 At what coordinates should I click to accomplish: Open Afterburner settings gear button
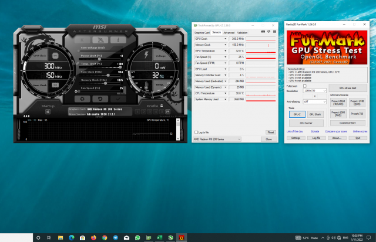(82, 99)
